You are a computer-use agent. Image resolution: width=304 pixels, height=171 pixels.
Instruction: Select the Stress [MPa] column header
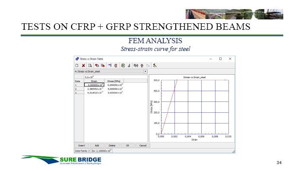click(x=114, y=81)
